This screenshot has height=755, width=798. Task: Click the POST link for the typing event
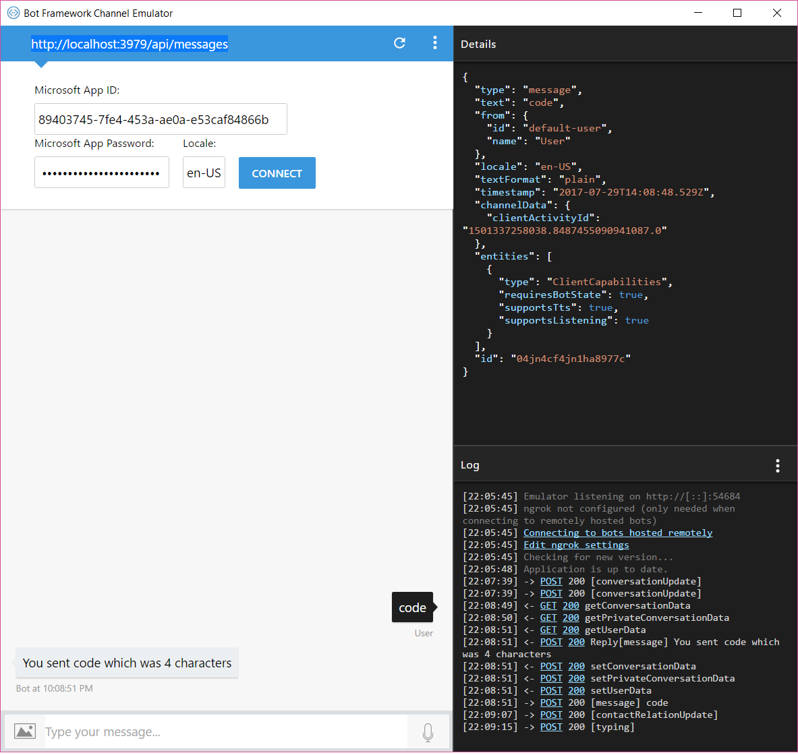click(x=551, y=726)
